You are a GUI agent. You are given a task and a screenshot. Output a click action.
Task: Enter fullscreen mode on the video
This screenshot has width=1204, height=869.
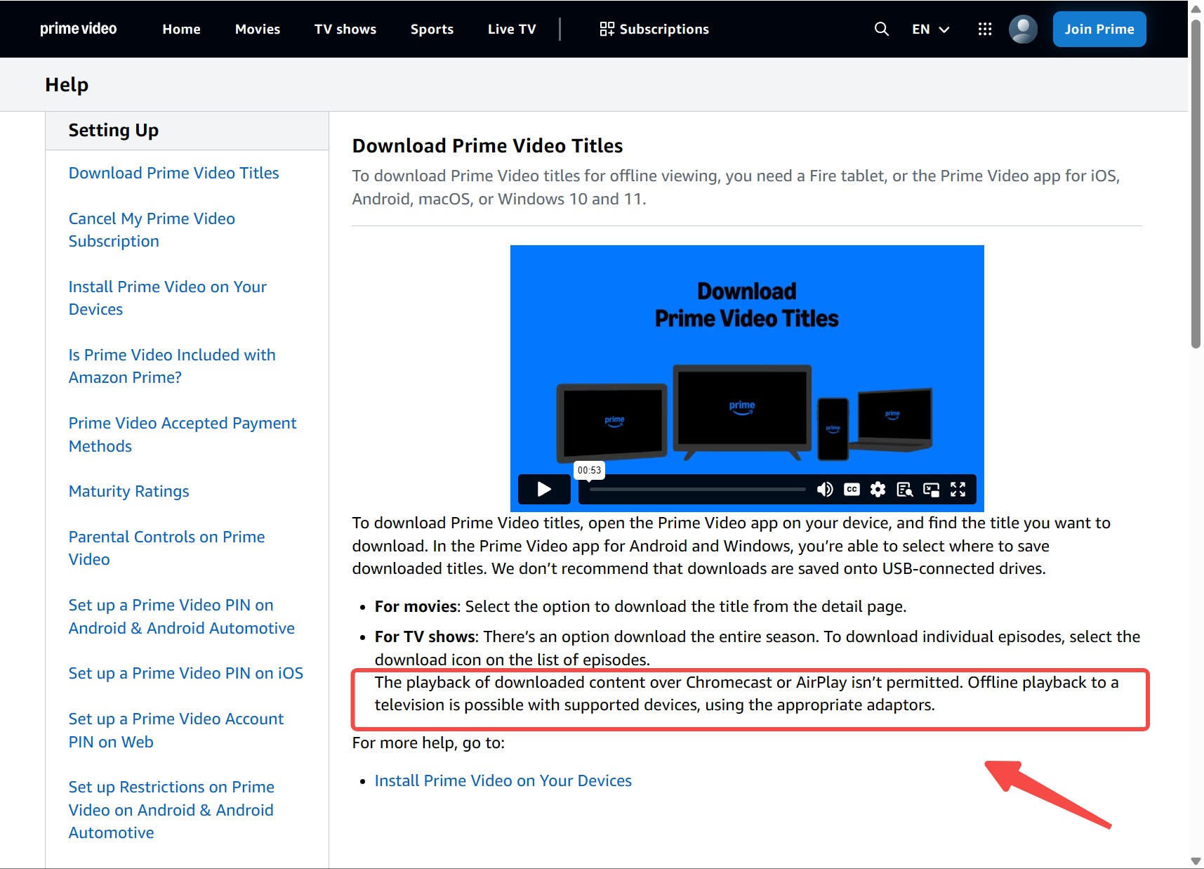958,490
